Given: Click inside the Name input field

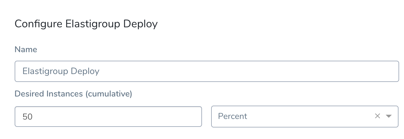Looking at the screenshot, I should click(x=207, y=71).
